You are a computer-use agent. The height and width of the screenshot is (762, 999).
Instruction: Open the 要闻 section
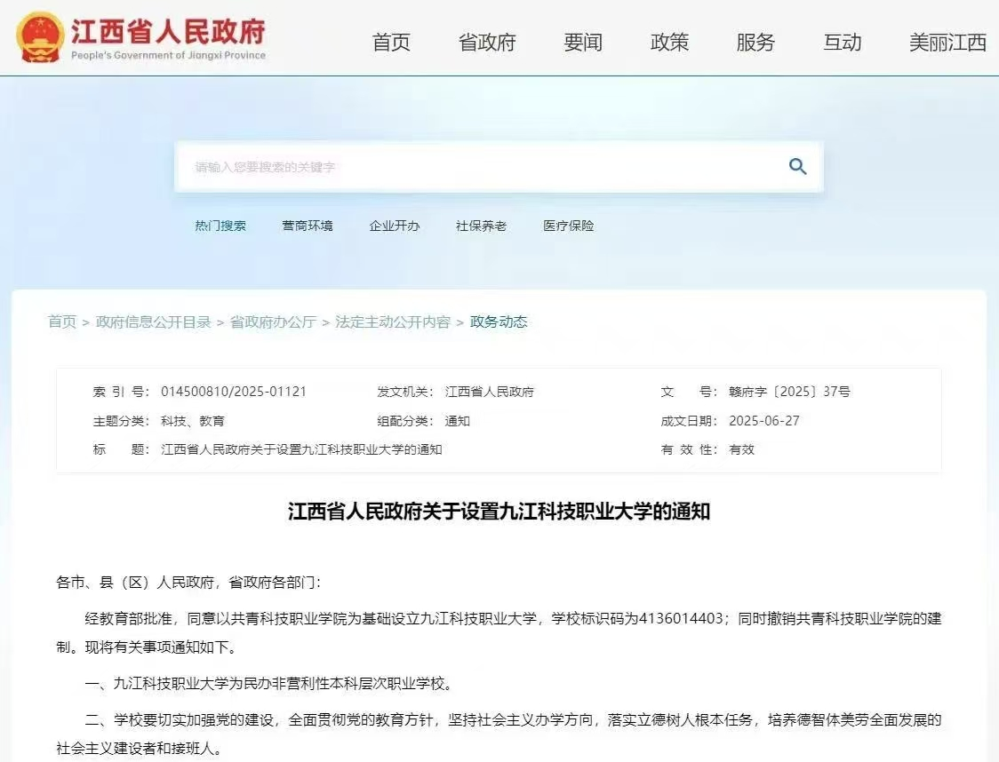[581, 43]
